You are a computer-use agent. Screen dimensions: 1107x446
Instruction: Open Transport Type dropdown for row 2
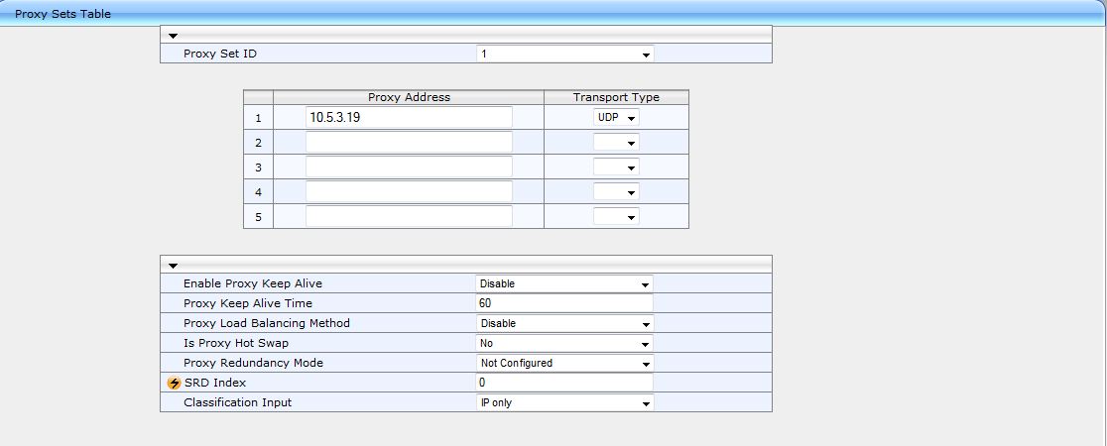[x=616, y=143]
